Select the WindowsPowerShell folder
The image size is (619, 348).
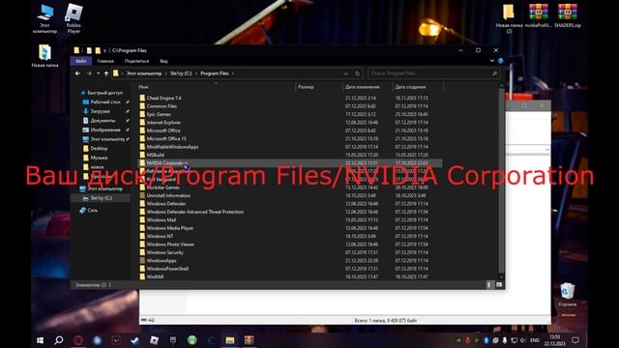tap(167, 269)
